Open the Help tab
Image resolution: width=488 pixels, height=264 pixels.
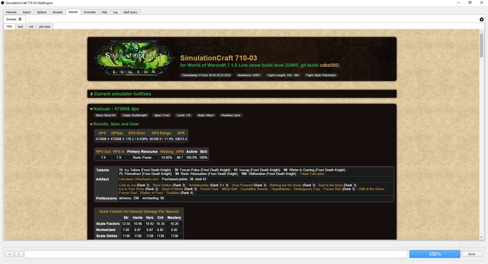point(104,12)
